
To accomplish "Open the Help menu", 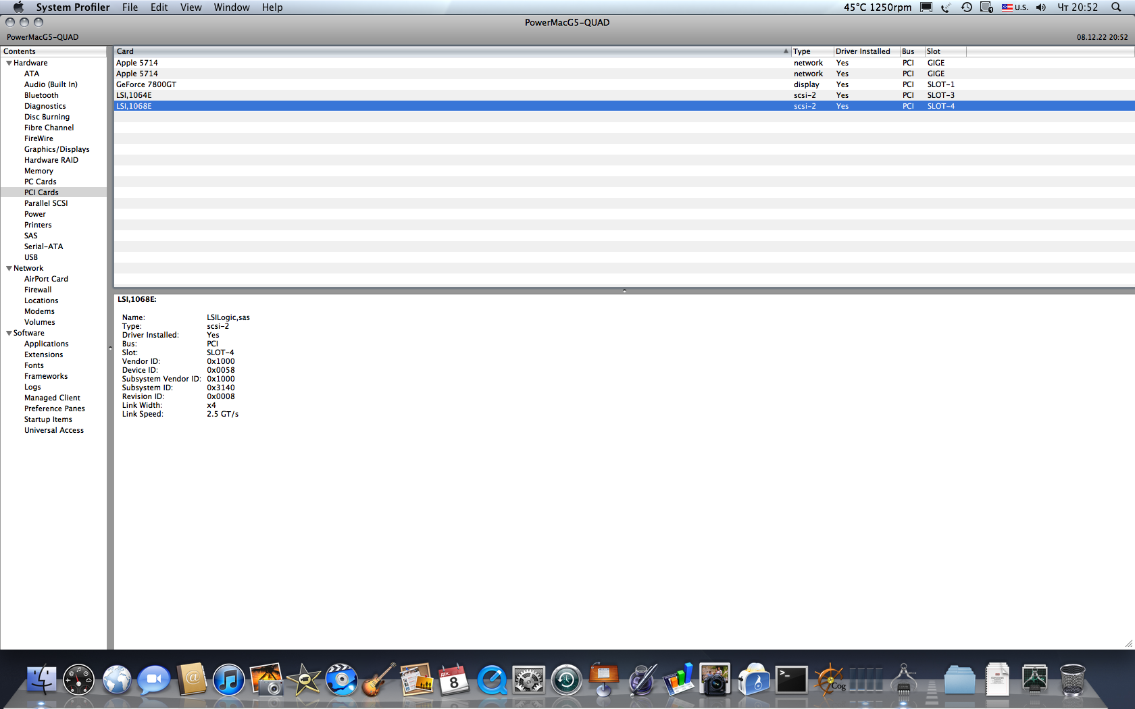I will [272, 7].
